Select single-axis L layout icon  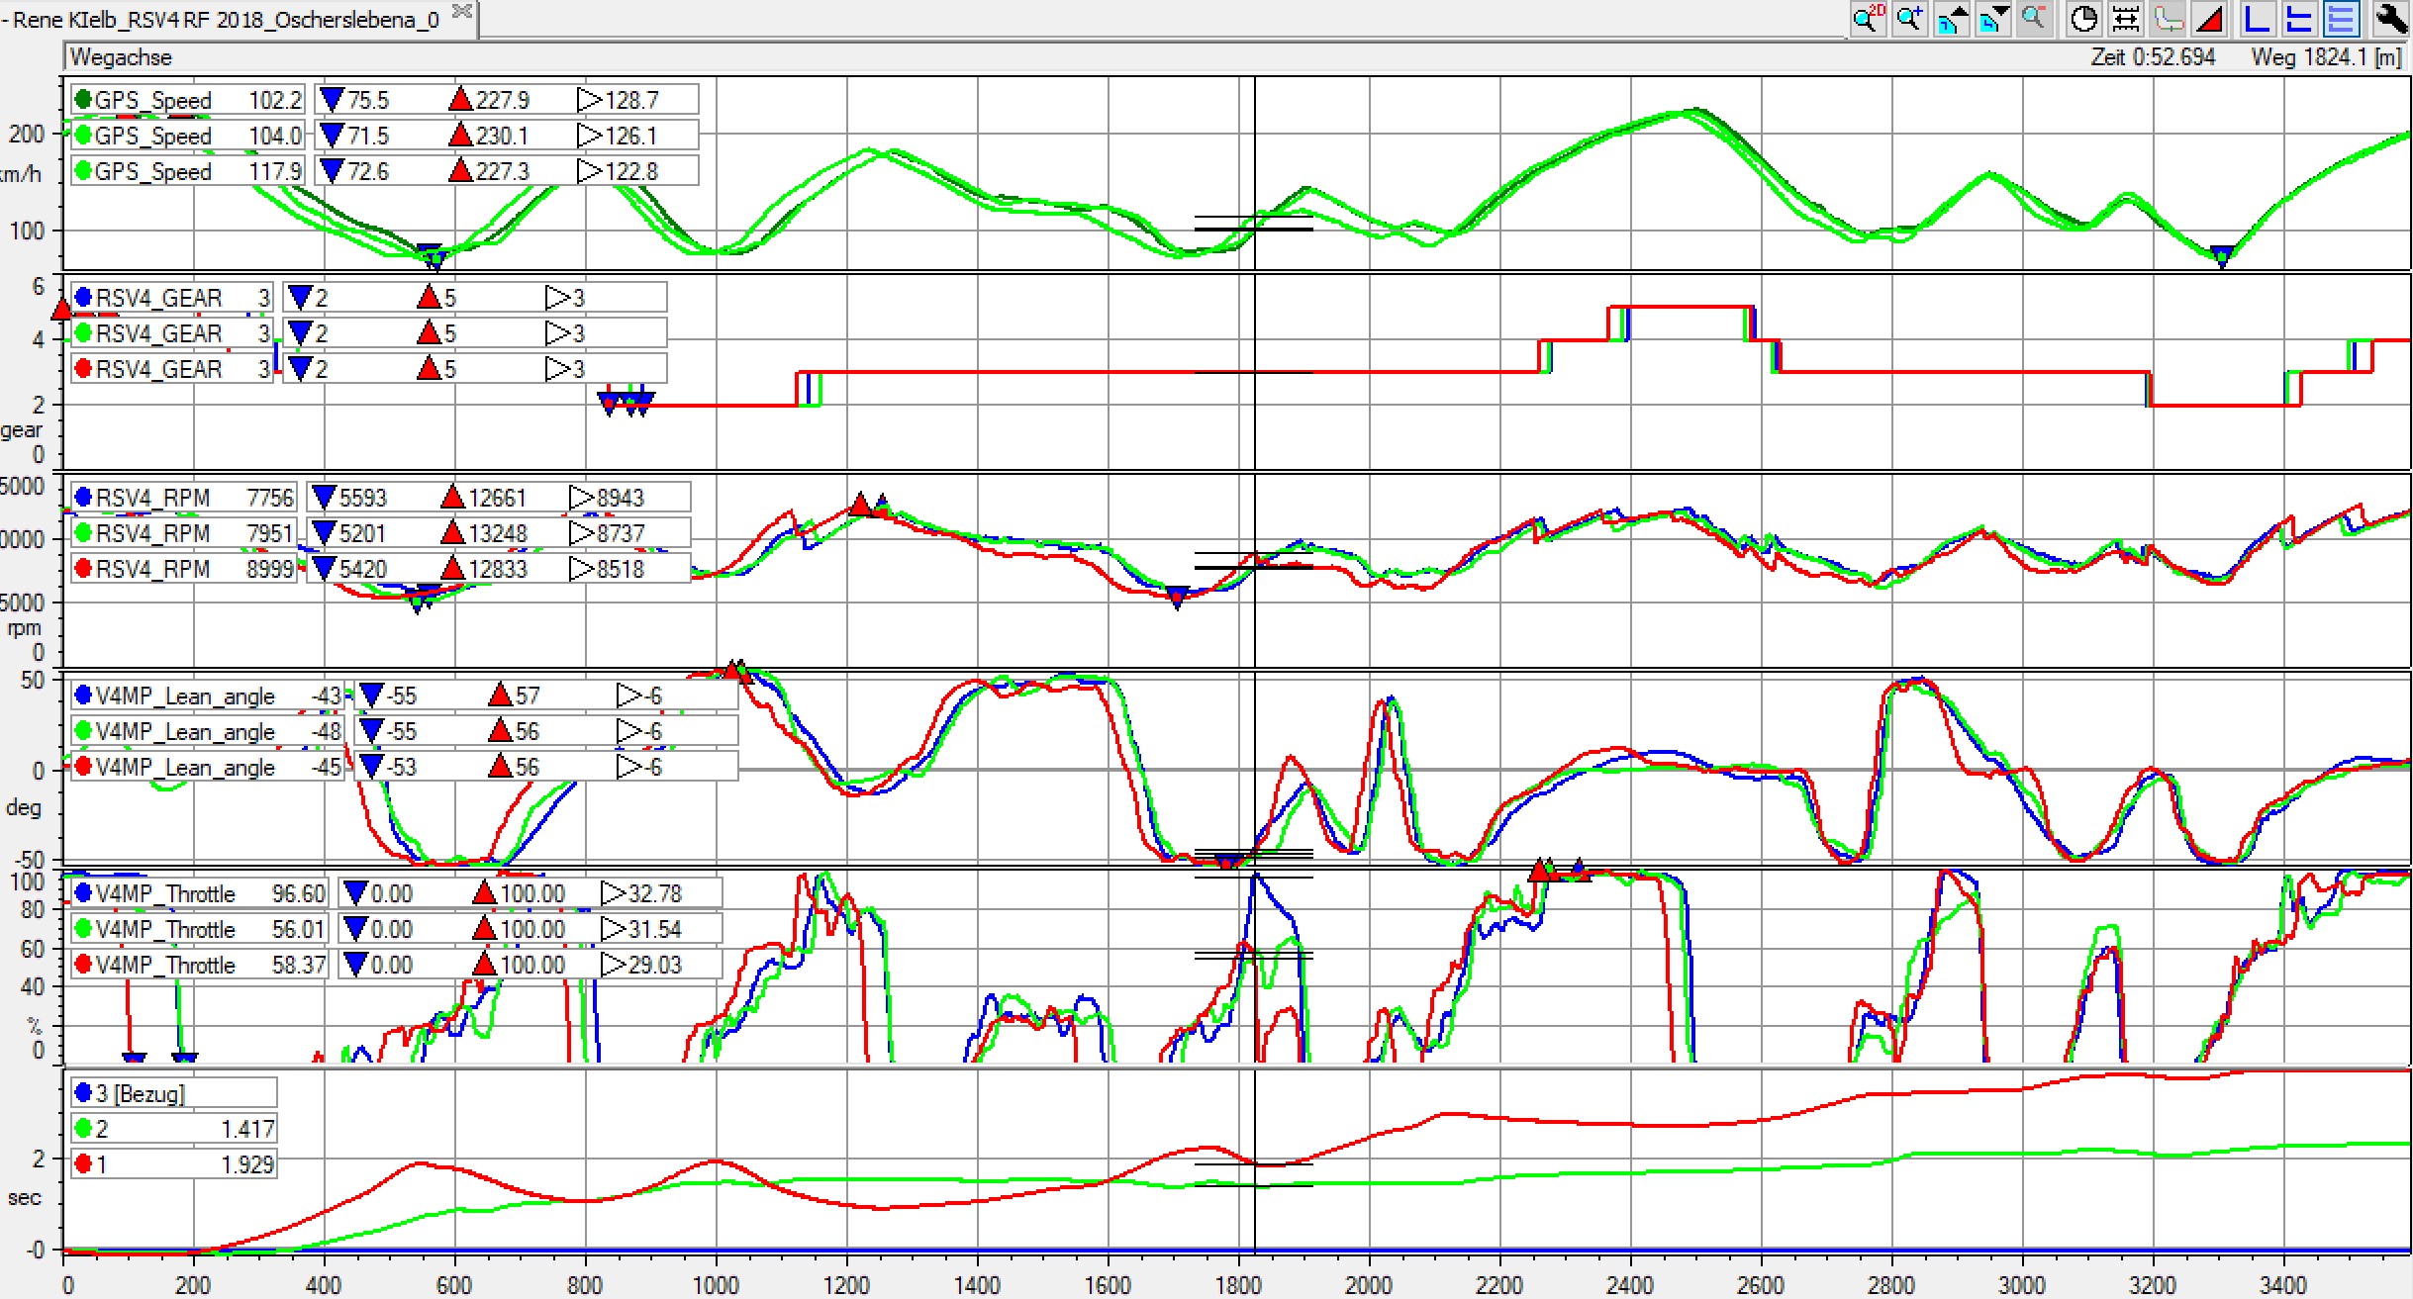[2258, 19]
